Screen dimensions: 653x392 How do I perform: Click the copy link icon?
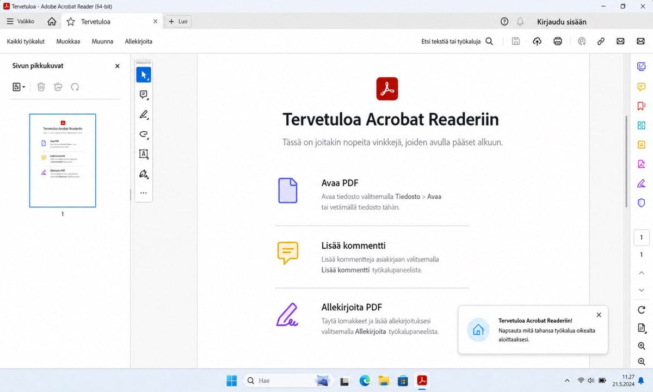[x=601, y=41]
